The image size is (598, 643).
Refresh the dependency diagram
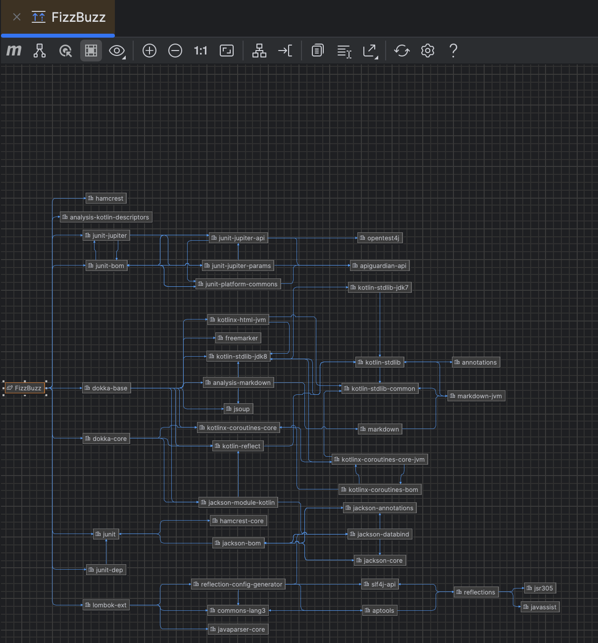(401, 50)
